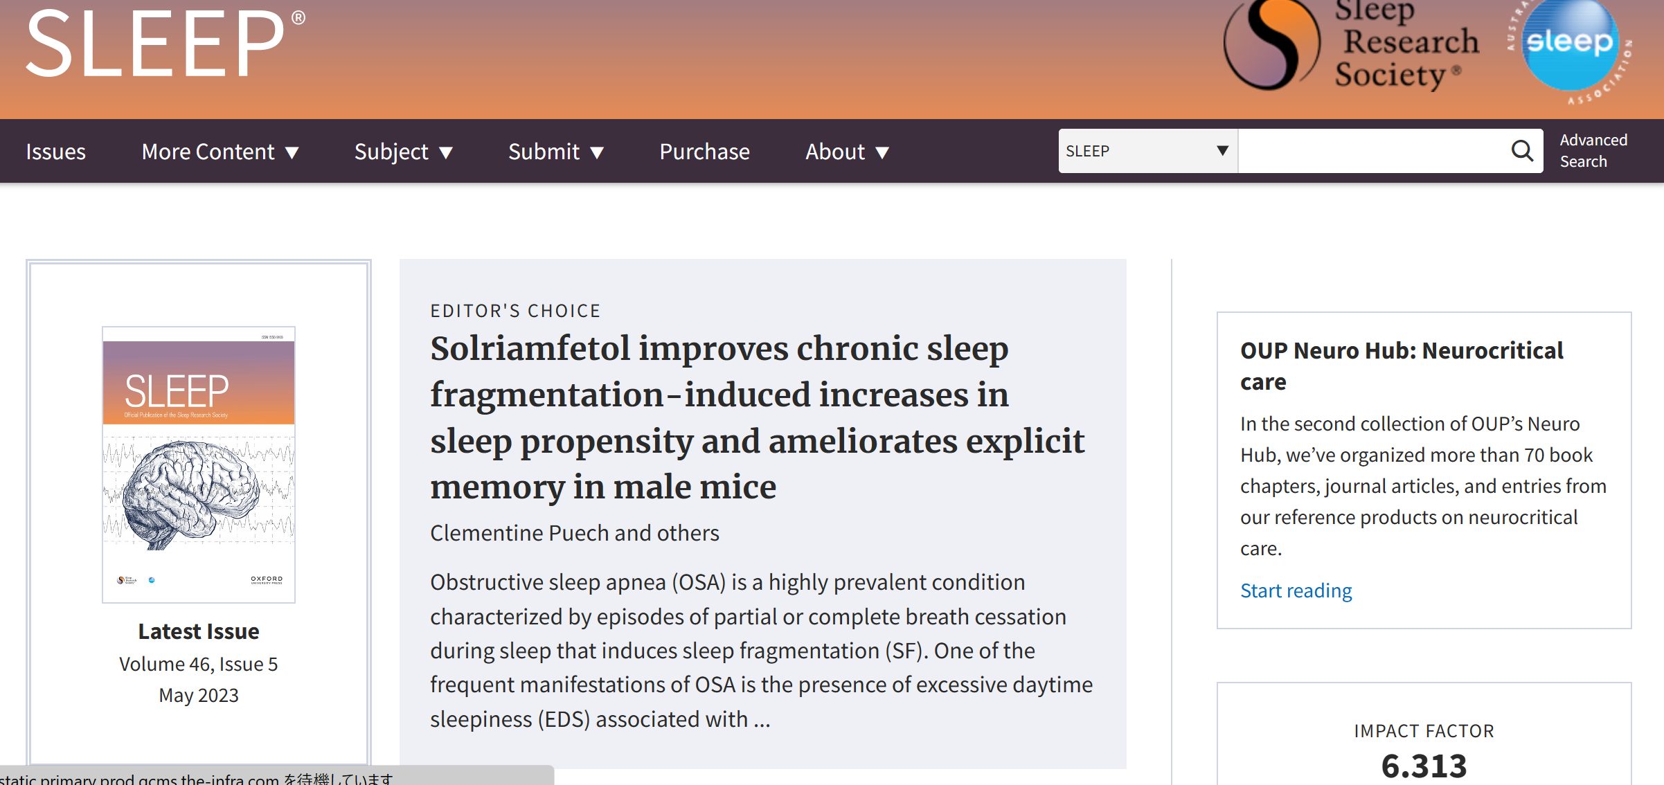Expand the About menu
This screenshot has height=785, width=1664.
847,152
